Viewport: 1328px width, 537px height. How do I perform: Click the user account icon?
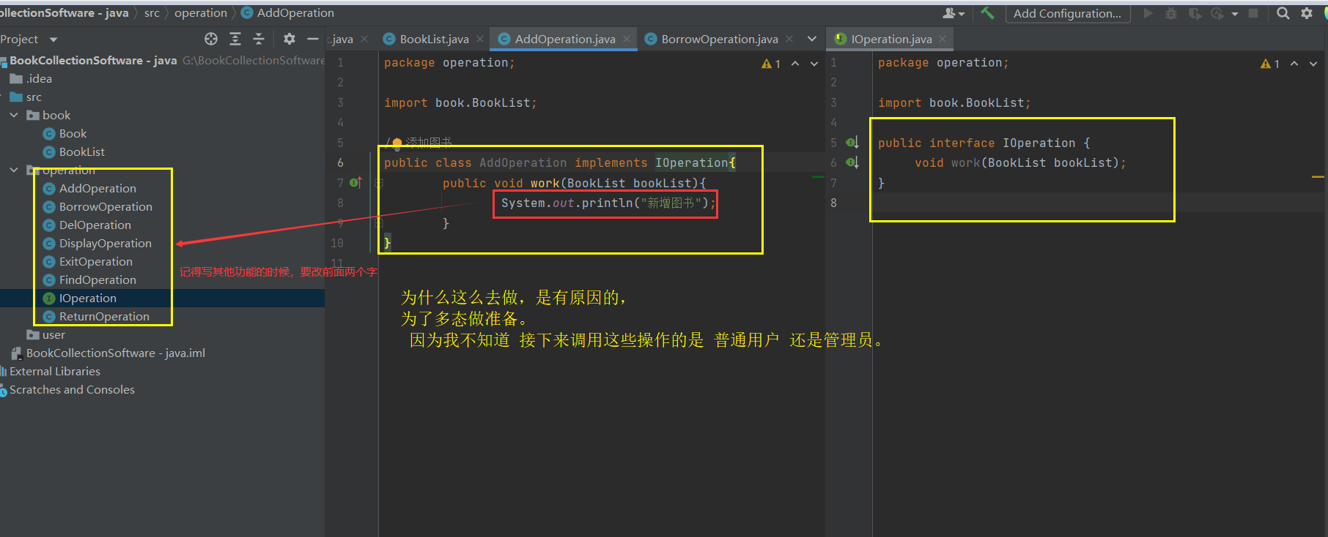pyautogui.click(x=953, y=13)
